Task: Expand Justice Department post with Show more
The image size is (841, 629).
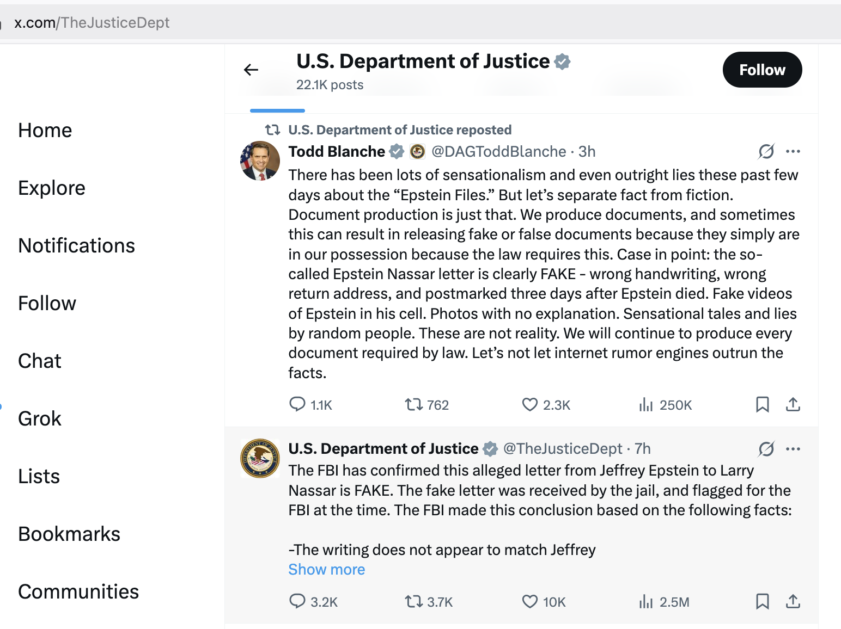Action: click(x=327, y=570)
